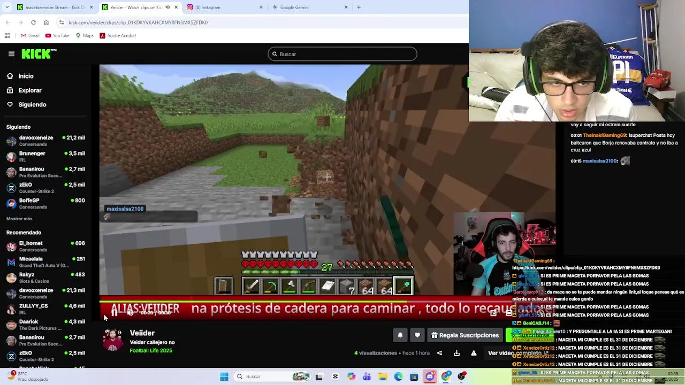Image resolution: width=685 pixels, height=385 pixels.
Task: Mute audio icon on Veiider tab
Action: (x=168, y=7)
